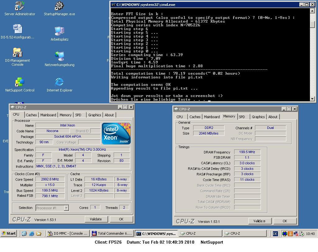Image resolution: width=318 pixels, height=252 pixels.
Task: Click DE language indicator in taskbar
Action: click(275, 234)
